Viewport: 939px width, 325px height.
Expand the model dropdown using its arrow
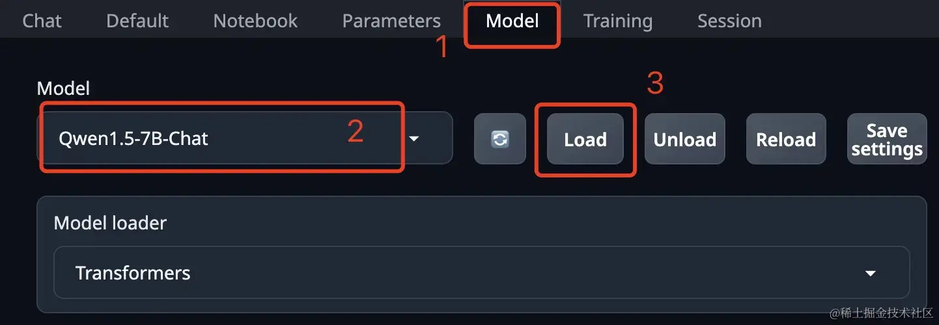click(x=413, y=138)
